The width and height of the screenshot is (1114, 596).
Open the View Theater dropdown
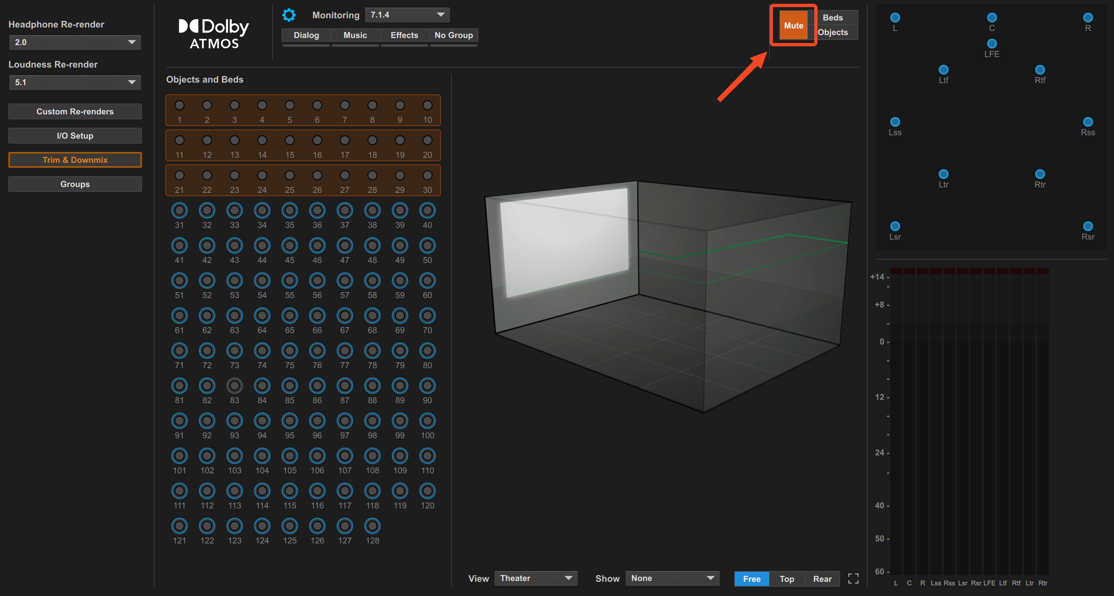click(x=536, y=578)
